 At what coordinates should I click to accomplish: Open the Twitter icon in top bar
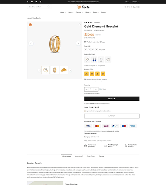36,2
